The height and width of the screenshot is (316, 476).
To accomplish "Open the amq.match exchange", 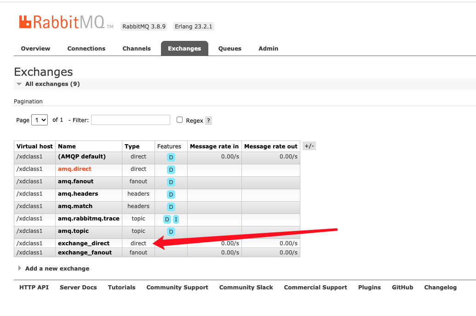I will [75, 207].
